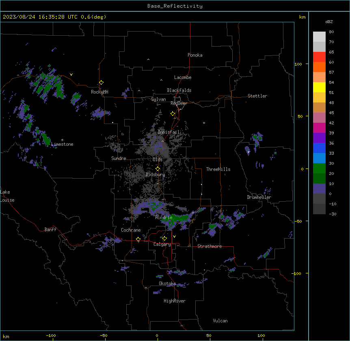Click the dBZ legend label
The width and height of the screenshot is (350, 341).
329,22
